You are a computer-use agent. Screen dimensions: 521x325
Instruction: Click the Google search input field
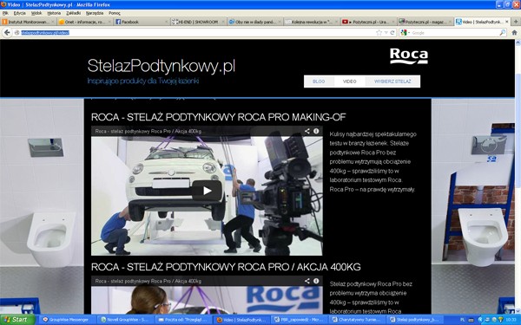pyautogui.click(x=454, y=33)
